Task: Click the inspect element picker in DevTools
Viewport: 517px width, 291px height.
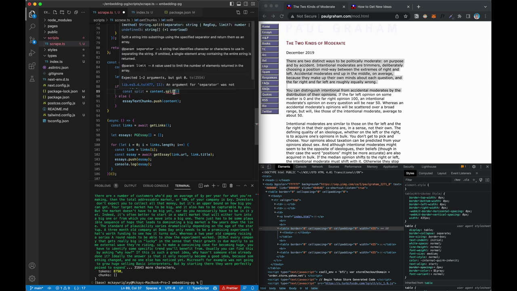Action: click(x=262, y=167)
